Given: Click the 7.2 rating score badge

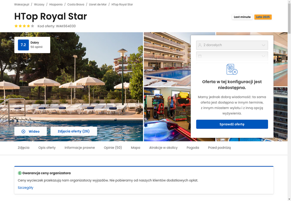Looking at the screenshot, I should coord(23,45).
